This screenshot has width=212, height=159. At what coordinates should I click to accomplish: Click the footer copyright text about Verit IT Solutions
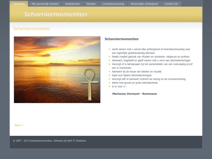pyautogui.click(x=49, y=141)
